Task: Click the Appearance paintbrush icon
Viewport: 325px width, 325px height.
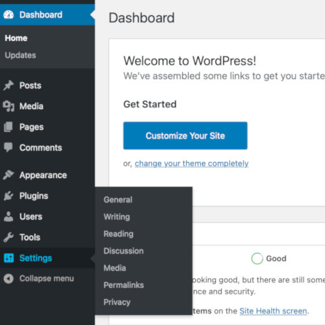Action: [8, 175]
